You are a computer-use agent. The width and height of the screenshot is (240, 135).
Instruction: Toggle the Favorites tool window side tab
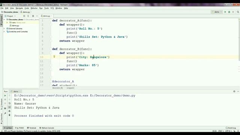(1, 118)
